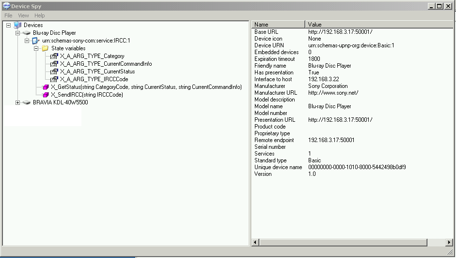Image resolution: width=456 pixels, height=258 pixels.
Task: Click the window resize grip corner
Action: [450, 252]
